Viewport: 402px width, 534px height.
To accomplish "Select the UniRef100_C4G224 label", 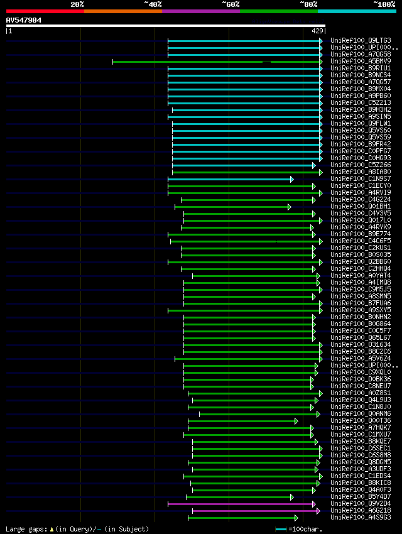I will pyautogui.click(x=361, y=200).
